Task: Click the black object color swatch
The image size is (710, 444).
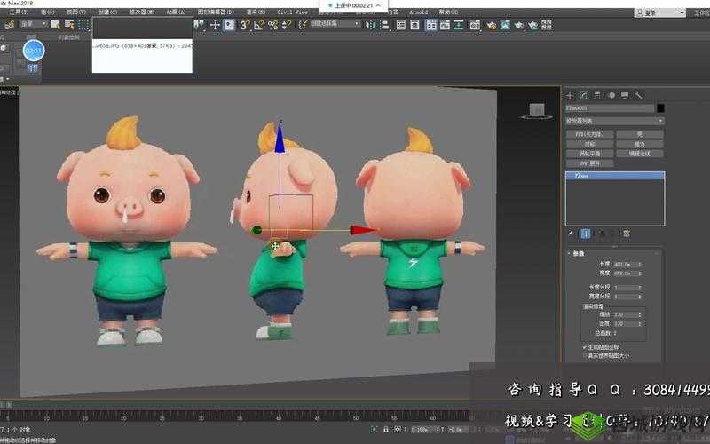Action: click(660, 107)
